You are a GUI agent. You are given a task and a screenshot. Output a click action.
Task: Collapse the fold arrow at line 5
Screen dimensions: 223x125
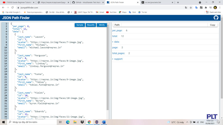(8, 34)
